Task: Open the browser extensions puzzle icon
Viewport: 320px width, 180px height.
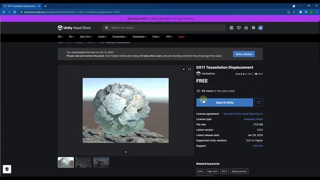Action: (300, 12)
